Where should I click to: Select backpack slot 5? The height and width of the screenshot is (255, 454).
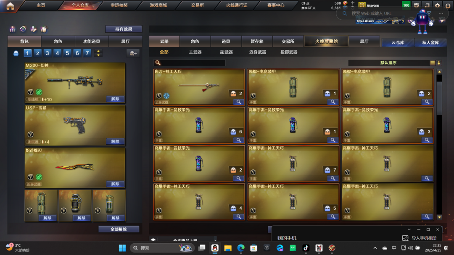click(x=67, y=53)
